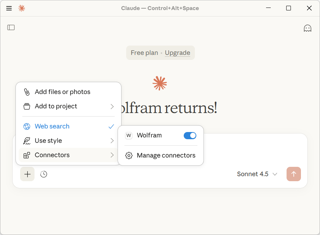The height and width of the screenshot is (235, 320).
Task: Click the gear icon beside Manage connectors
Action: 129,155
